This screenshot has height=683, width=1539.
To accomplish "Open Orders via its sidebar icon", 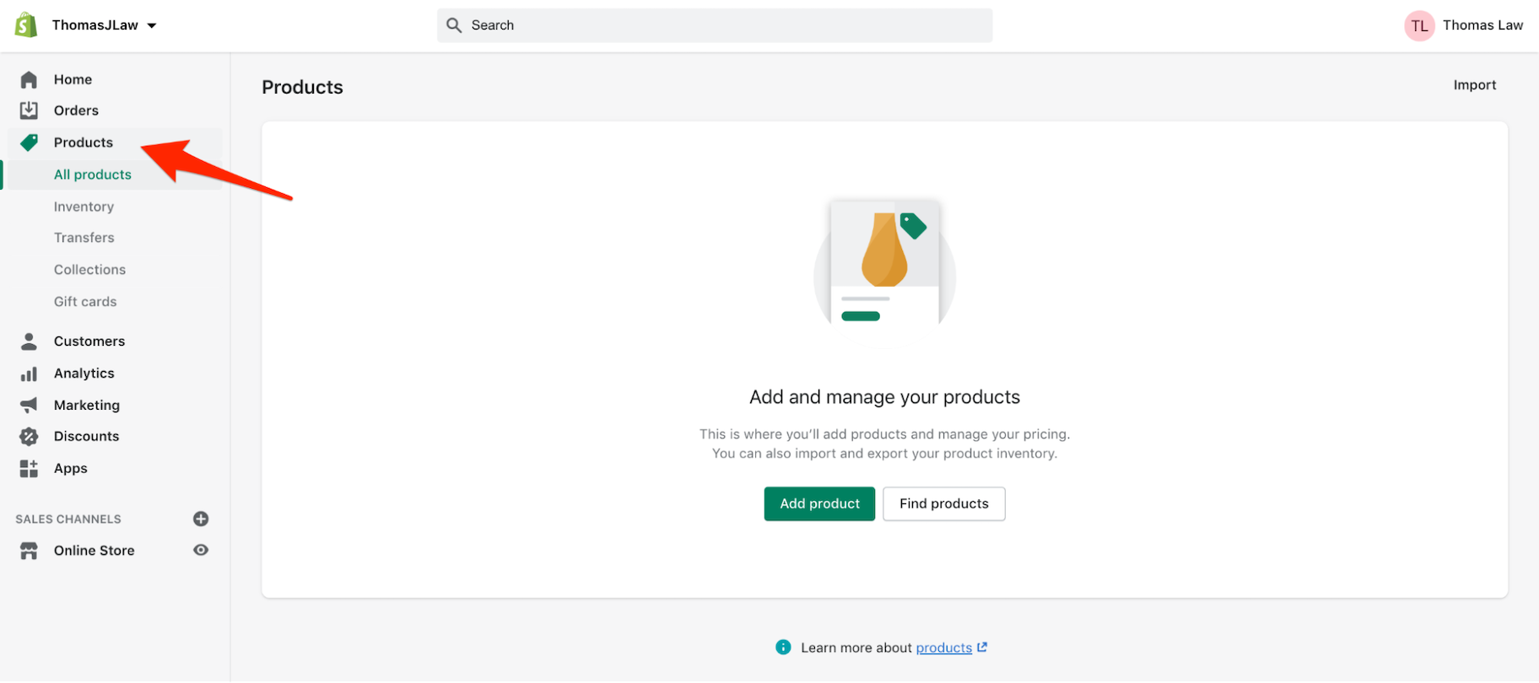I will click(29, 110).
